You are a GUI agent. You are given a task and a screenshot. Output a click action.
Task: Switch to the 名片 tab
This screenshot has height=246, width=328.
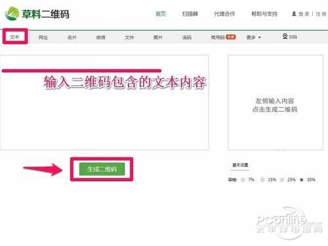coord(72,37)
